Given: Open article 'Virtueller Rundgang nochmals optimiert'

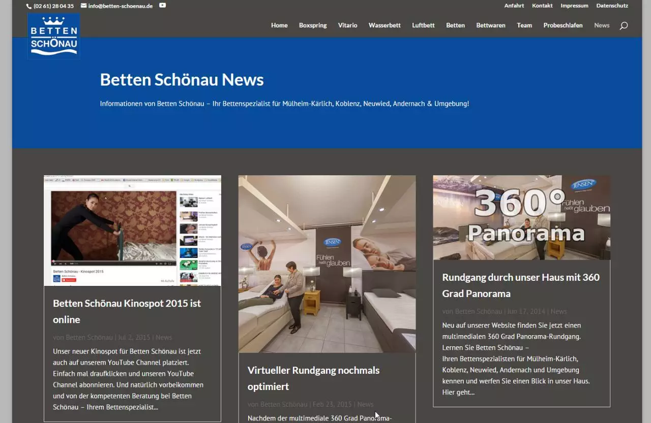Looking at the screenshot, I should (313, 378).
